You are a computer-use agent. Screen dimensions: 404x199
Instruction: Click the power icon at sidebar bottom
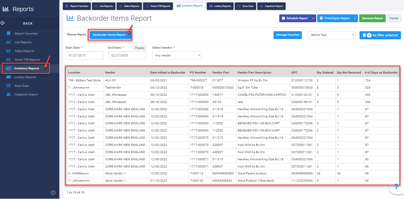(53, 192)
